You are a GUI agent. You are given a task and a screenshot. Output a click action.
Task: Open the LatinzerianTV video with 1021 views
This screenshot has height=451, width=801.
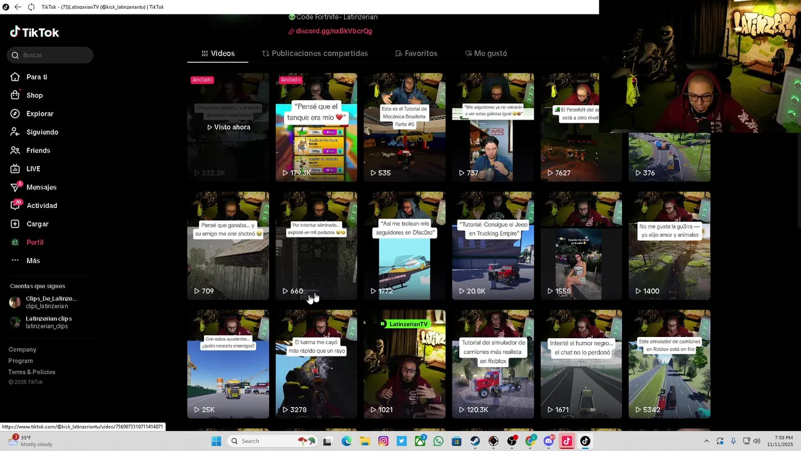pos(404,364)
